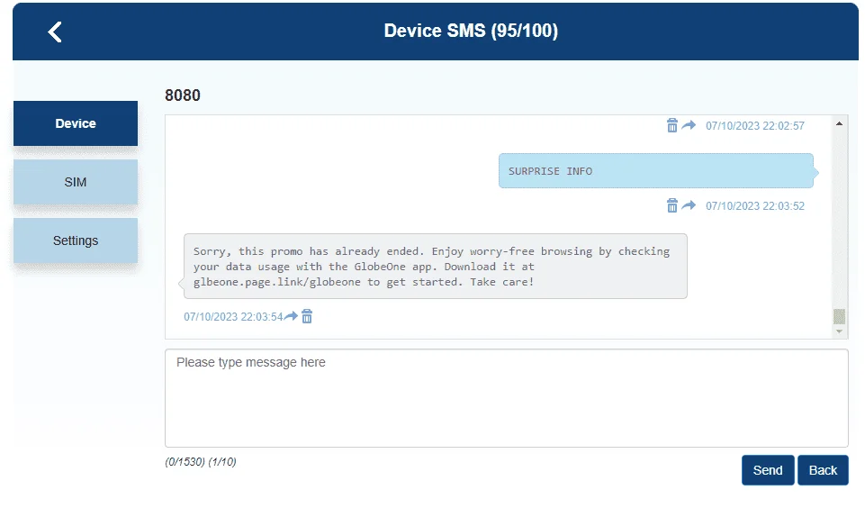Go back using the header arrow icon
The image size is (865, 508).
(55, 32)
